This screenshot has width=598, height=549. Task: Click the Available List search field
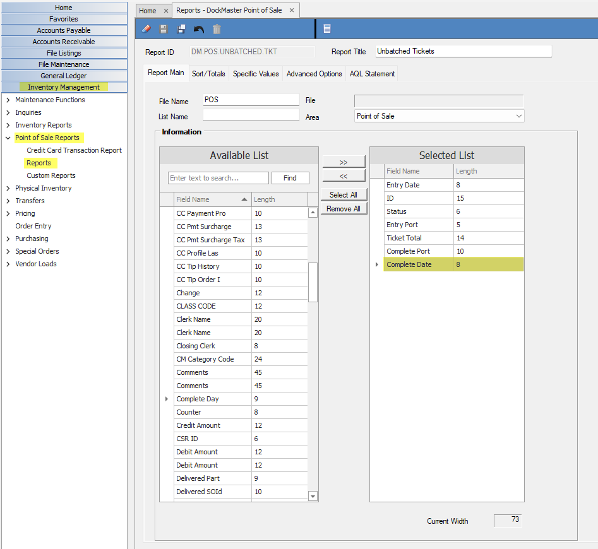218,178
